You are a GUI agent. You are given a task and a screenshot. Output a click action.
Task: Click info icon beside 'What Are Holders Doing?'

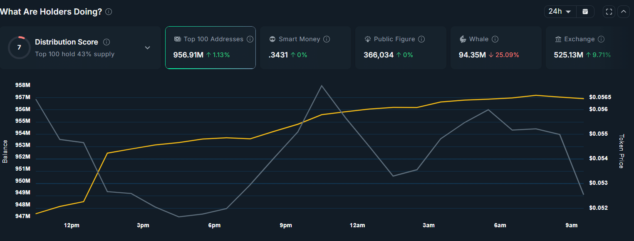(109, 12)
